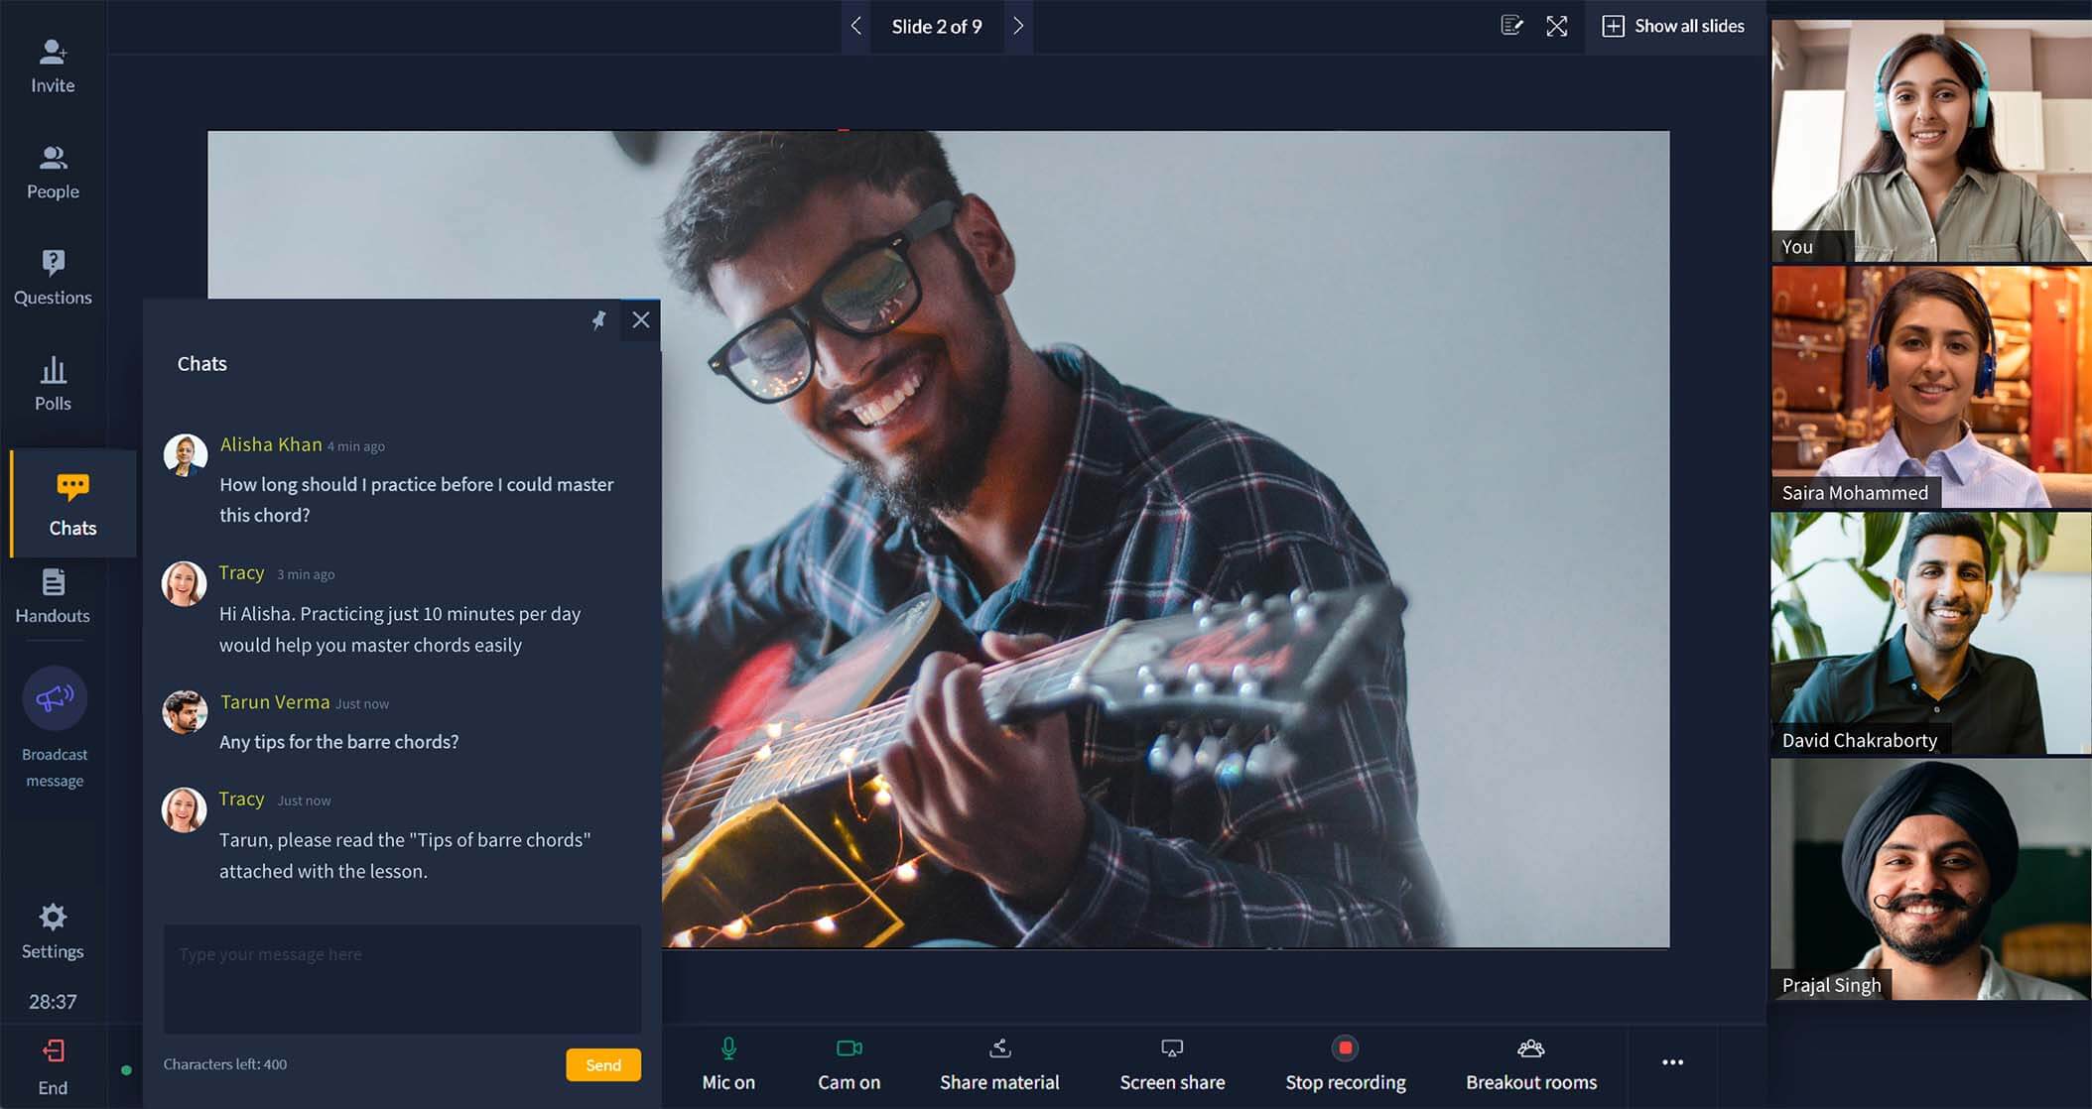The image size is (2092, 1109).
Task: Click the Broadcast message icon
Action: (x=52, y=699)
